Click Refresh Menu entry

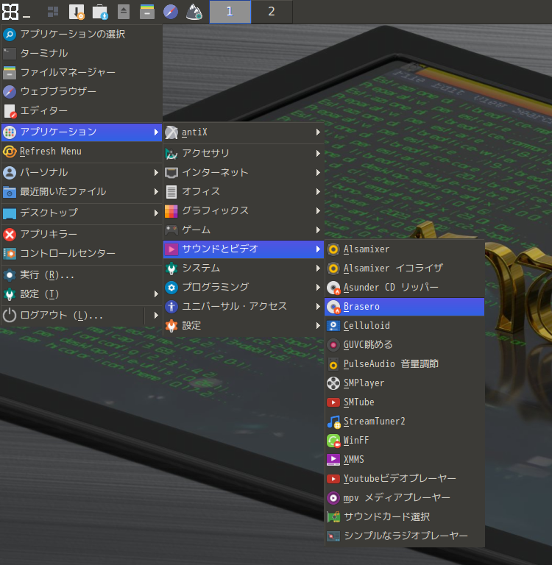coord(82,152)
